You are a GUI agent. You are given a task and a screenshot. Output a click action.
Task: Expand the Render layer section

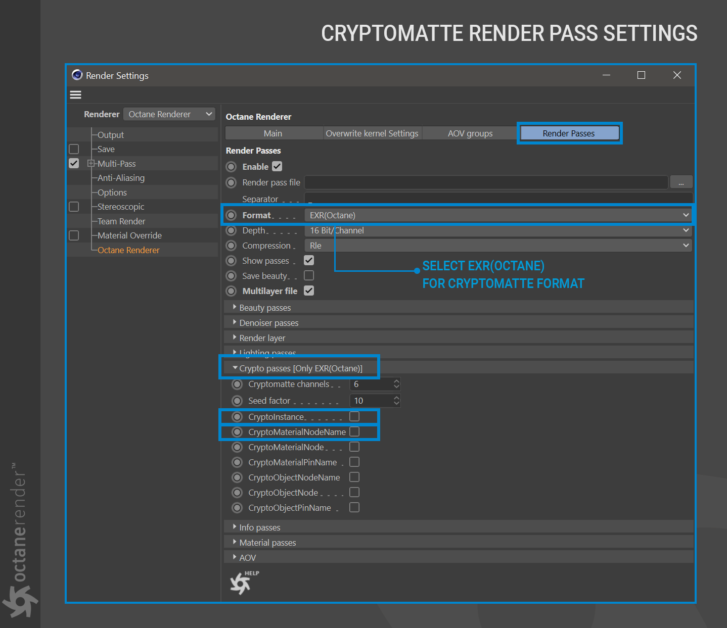tap(459, 338)
